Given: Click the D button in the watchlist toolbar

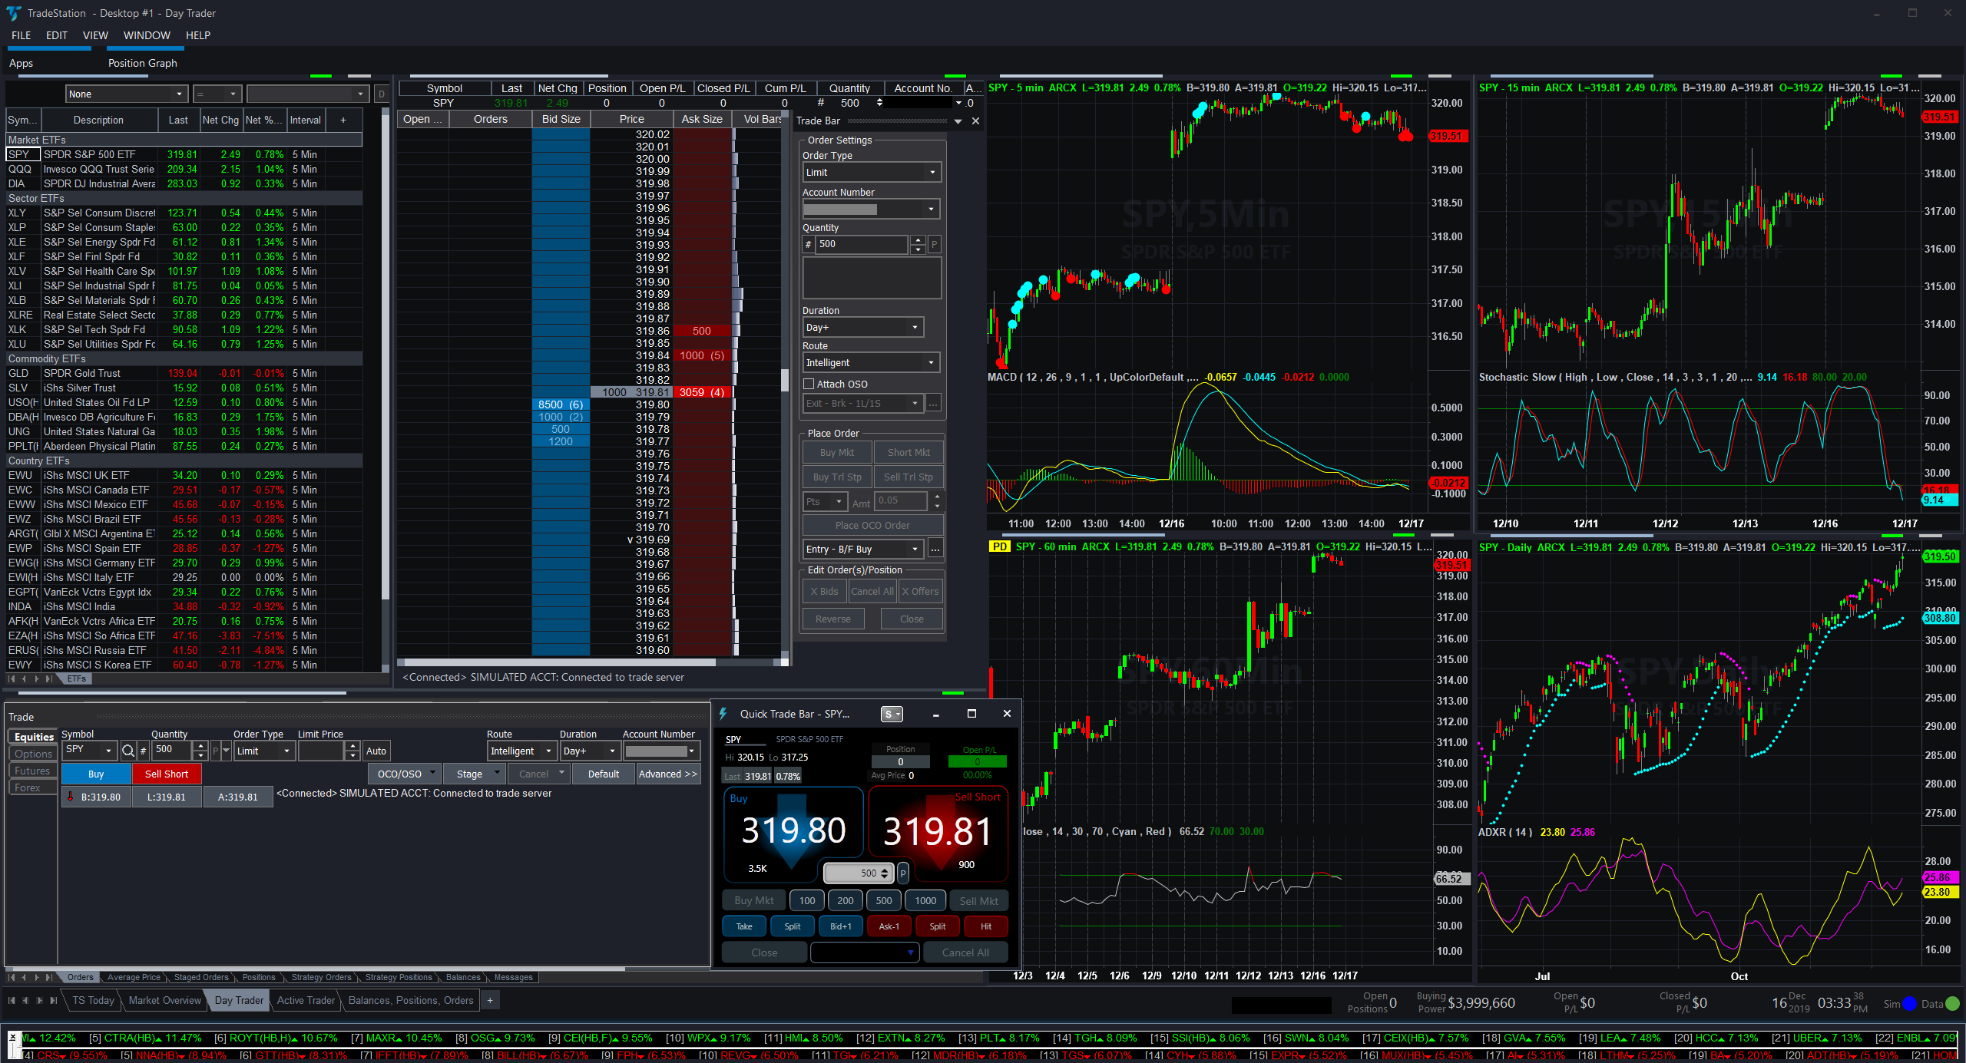Looking at the screenshot, I should point(382,94).
